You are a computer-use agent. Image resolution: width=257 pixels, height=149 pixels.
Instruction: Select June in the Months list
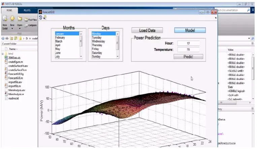point(67,53)
